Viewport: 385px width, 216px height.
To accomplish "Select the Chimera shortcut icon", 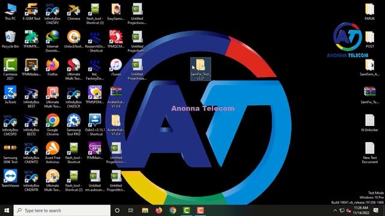I will (x=73, y=12).
